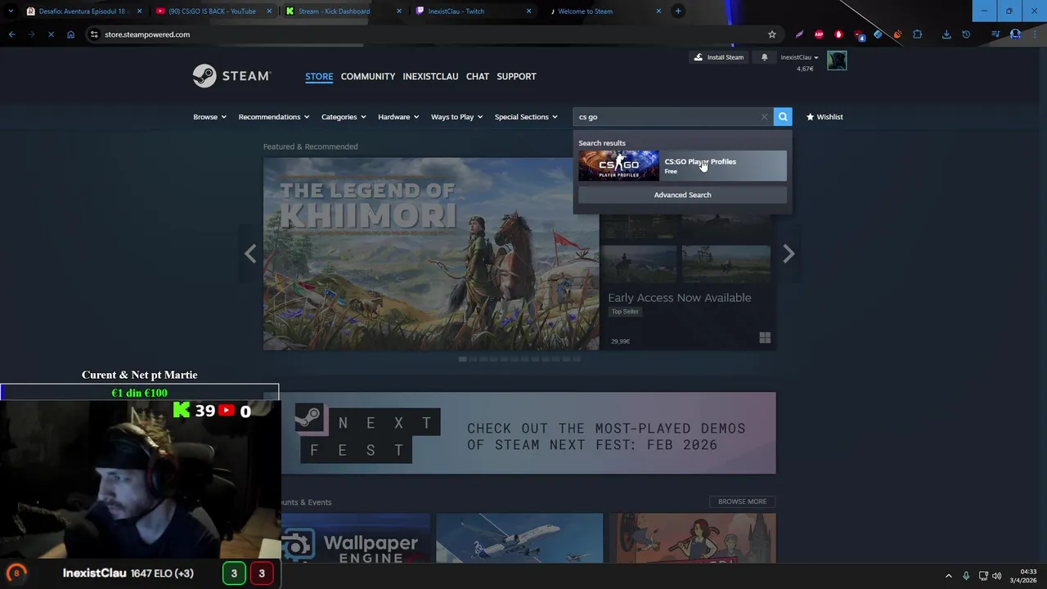Click the Advanced Search button
Image resolution: width=1047 pixels, height=589 pixels.
click(682, 195)
